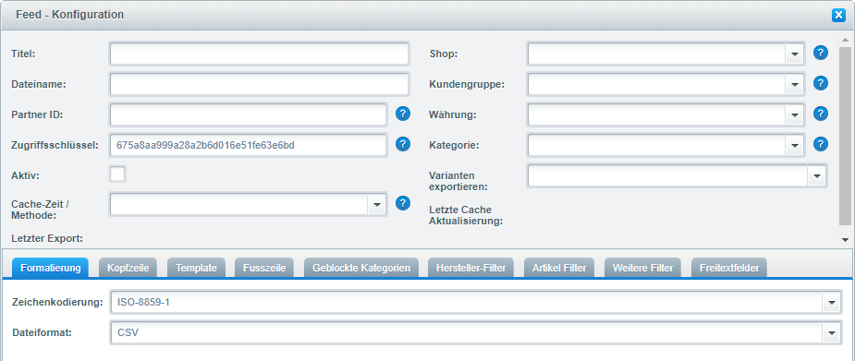Switch to the Kopfzeile tab

pos(128,268)
